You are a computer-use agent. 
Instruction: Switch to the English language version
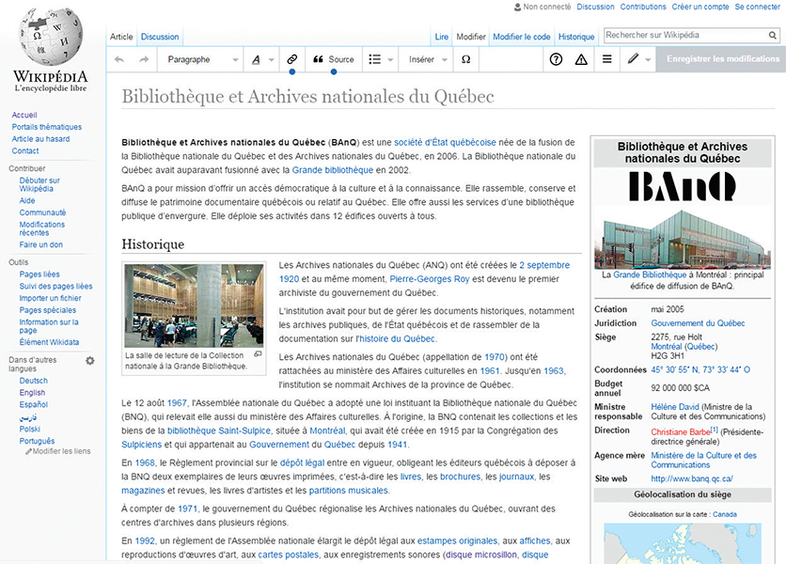[32, 393]
